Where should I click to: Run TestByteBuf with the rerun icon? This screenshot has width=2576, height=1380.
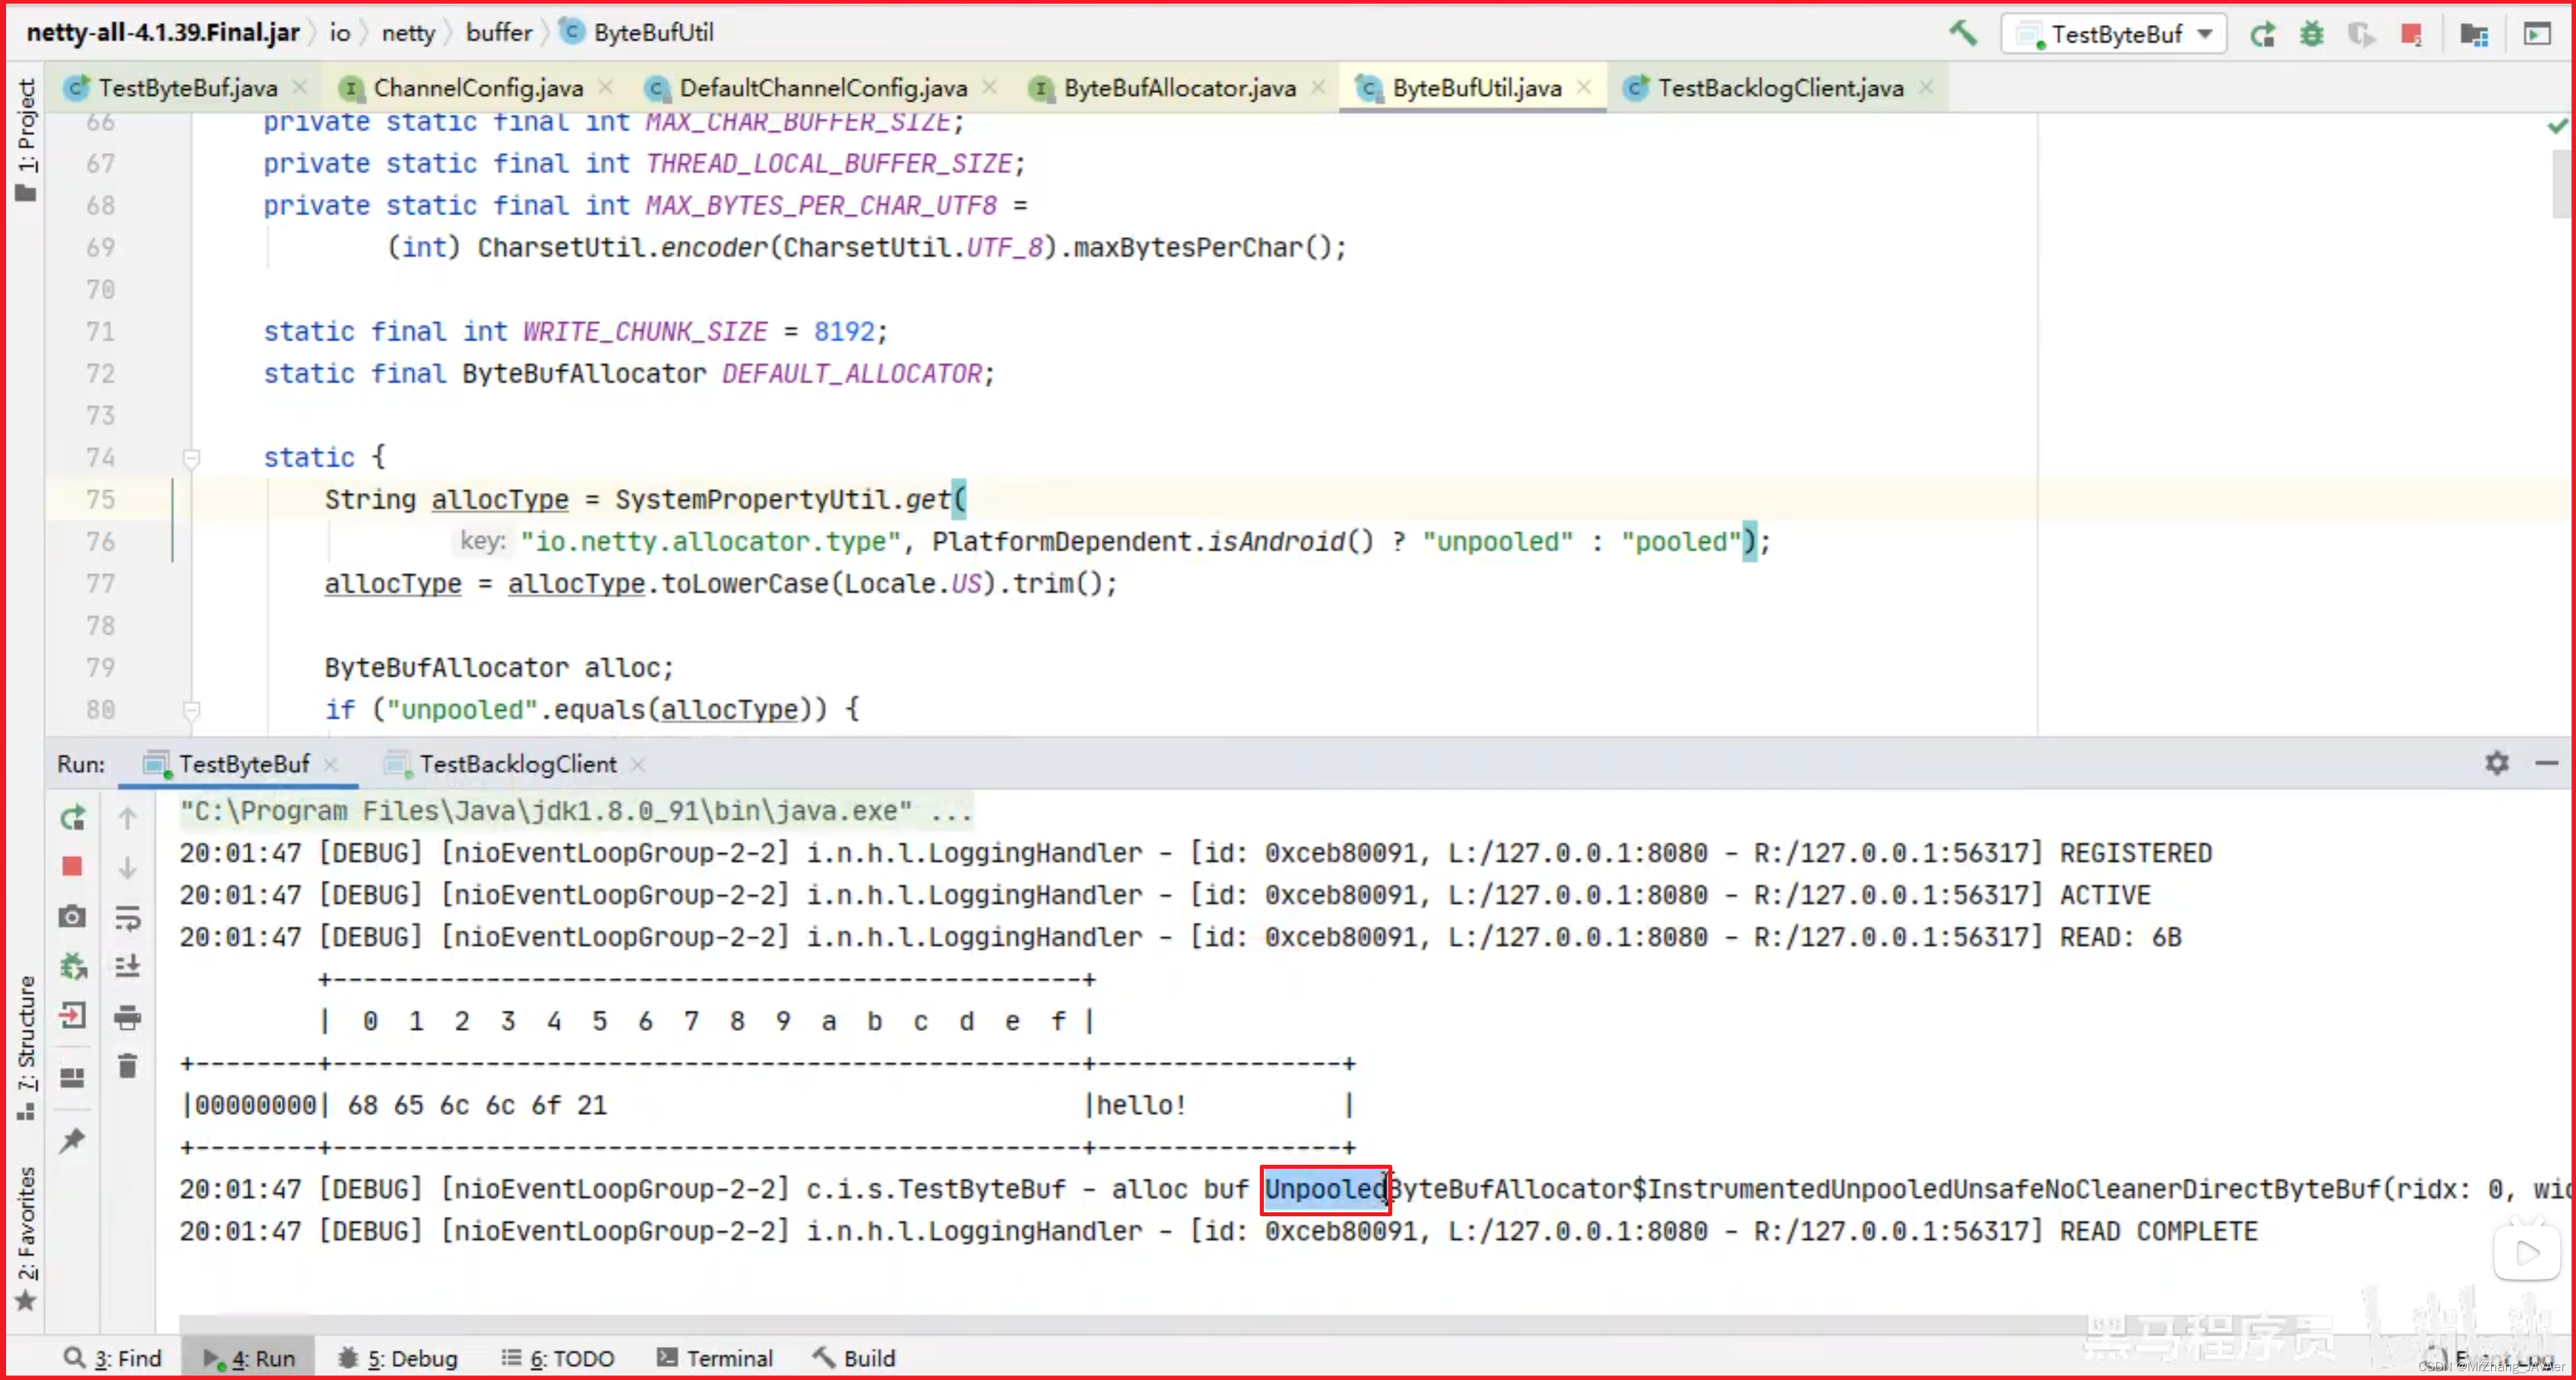point(2262,35)
